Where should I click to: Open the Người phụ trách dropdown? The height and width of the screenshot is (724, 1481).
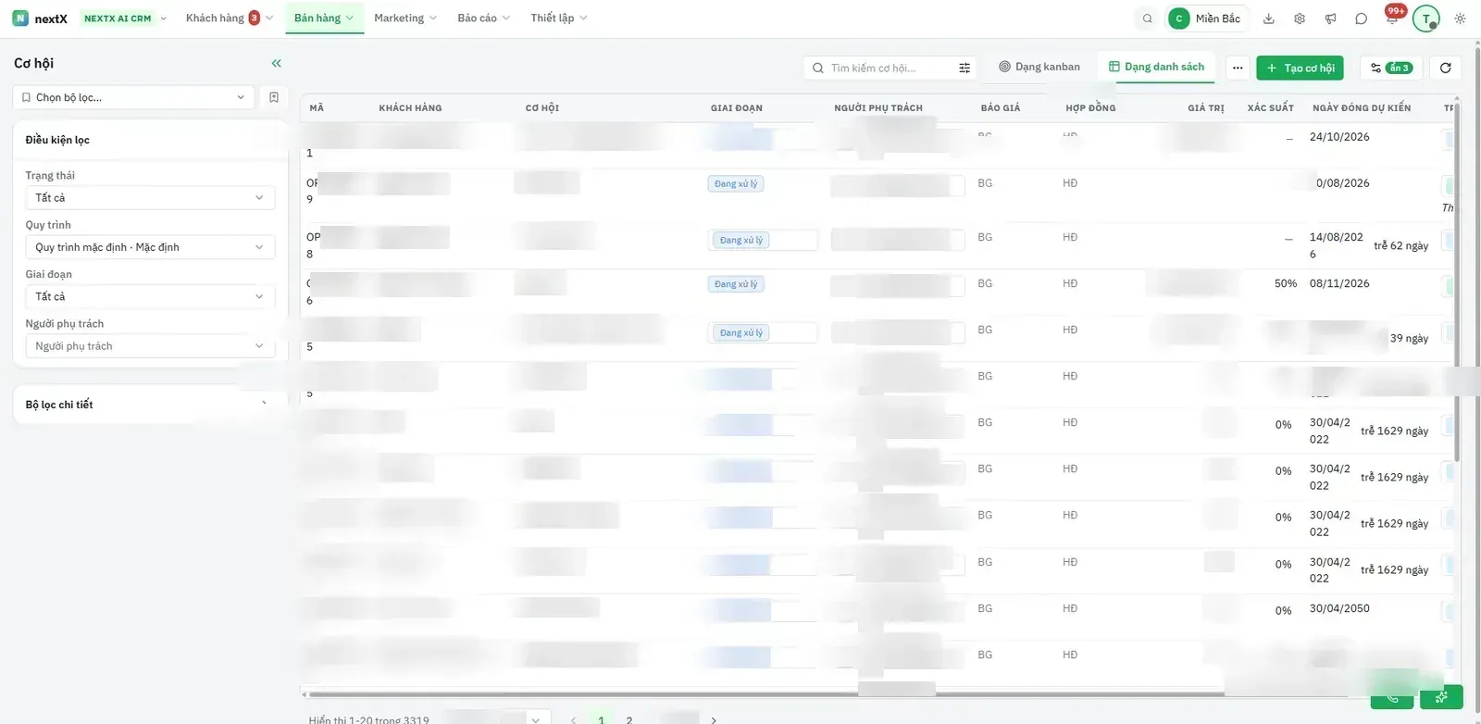(150, 346)
